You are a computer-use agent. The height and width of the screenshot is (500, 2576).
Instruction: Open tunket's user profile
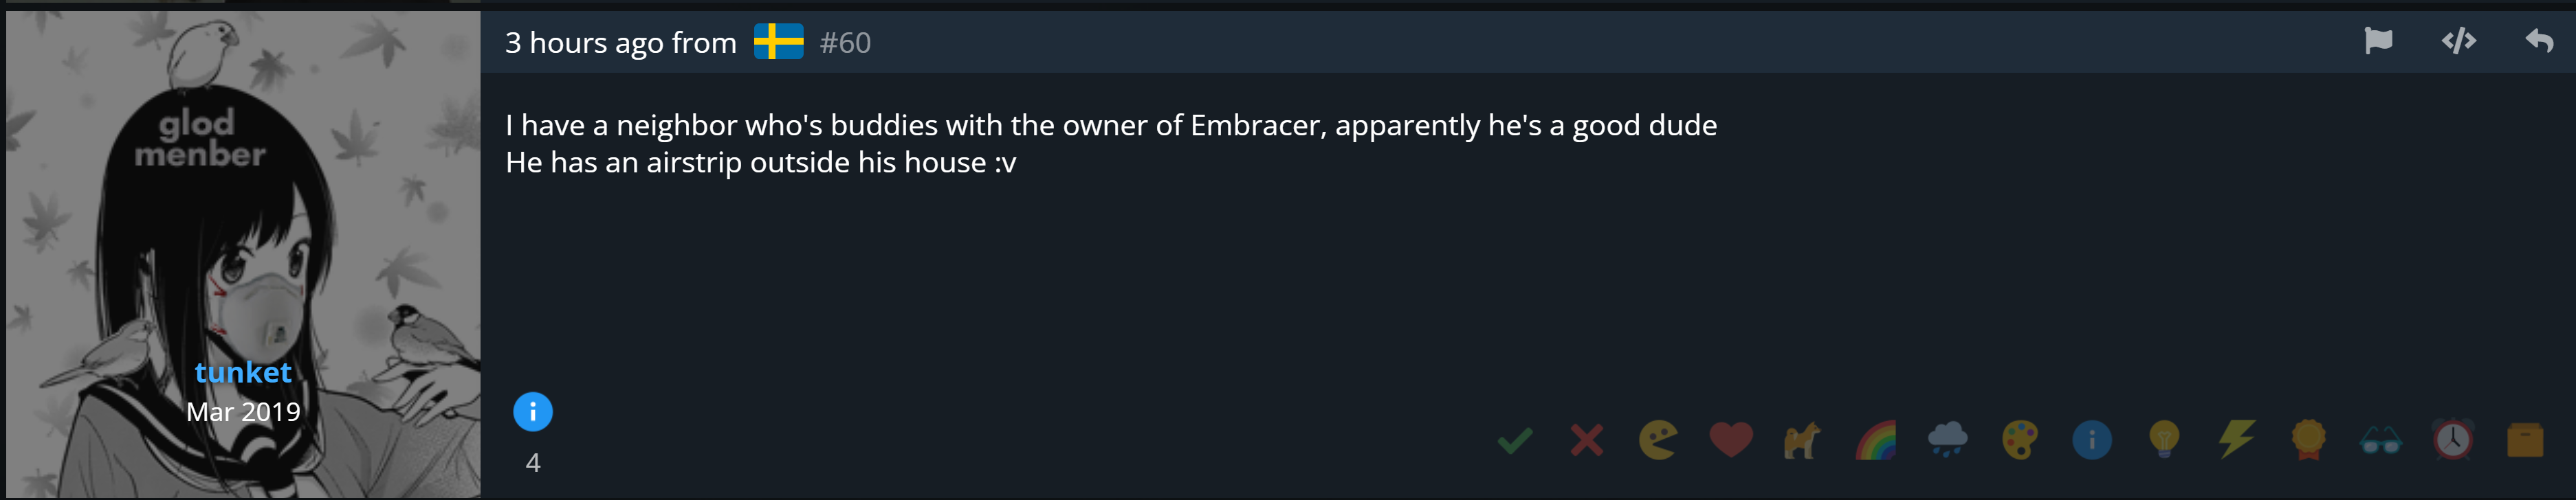point(243,373)
